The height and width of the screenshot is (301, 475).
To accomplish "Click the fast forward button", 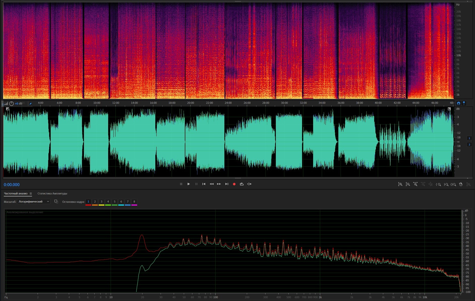I will tap(219, 184).
